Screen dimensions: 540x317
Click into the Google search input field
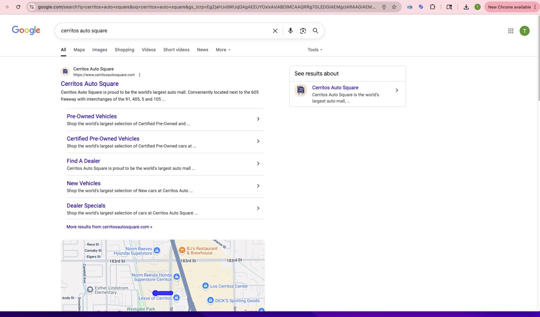pyautogui.click(x=165, y=31)
